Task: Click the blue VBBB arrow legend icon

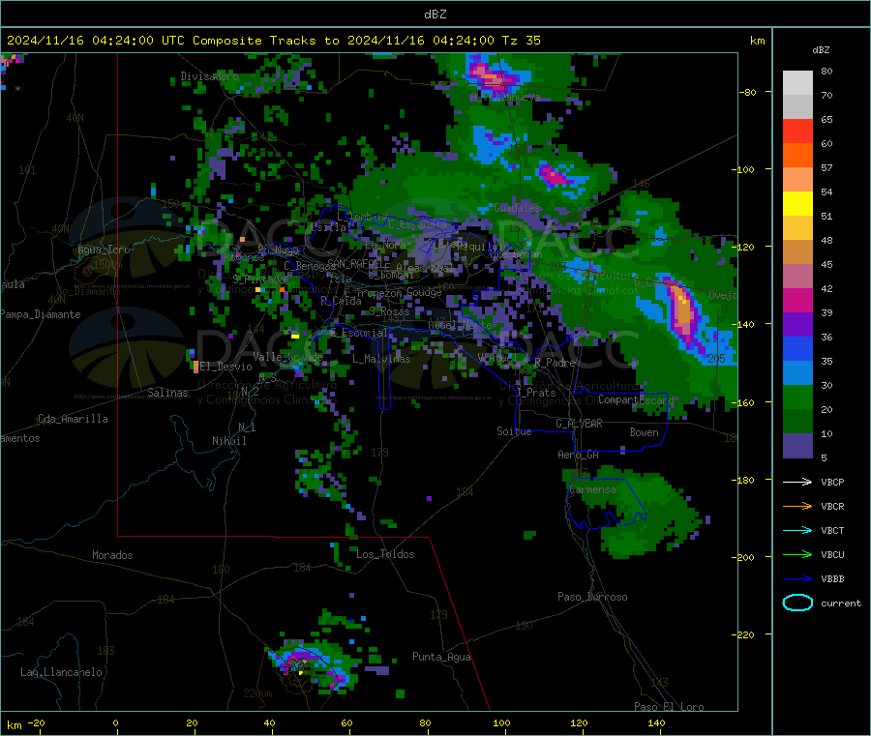Action: (x=797, y=579)
